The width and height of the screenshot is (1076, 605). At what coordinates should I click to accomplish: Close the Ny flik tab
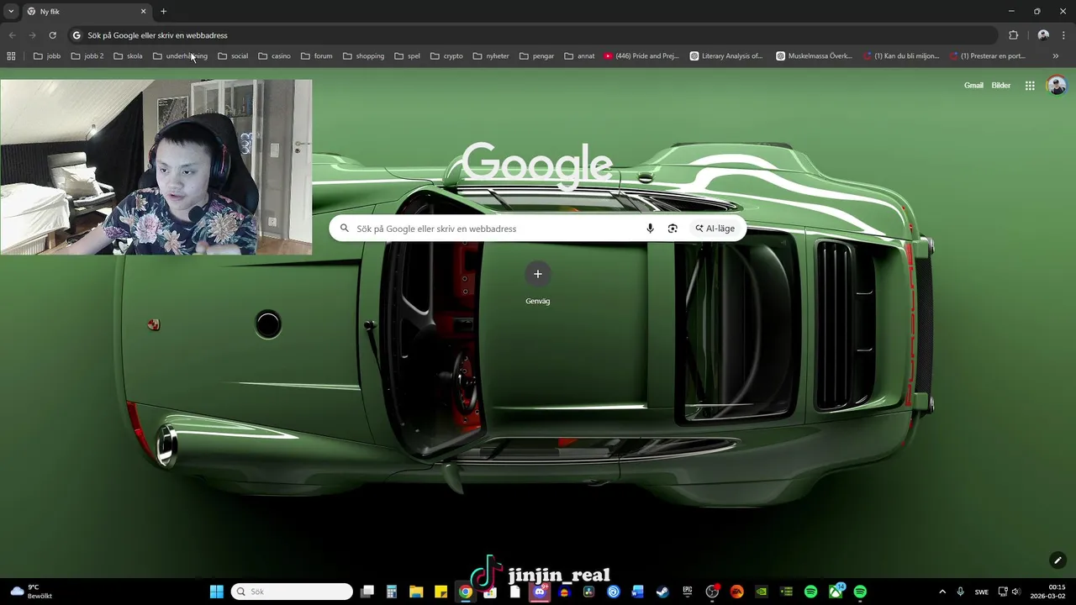pos(143,11)
